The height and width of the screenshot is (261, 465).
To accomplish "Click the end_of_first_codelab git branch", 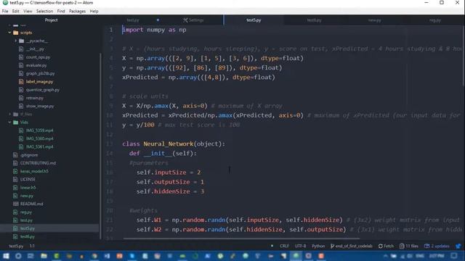I will pyautogui.click(x=351, y=246).
